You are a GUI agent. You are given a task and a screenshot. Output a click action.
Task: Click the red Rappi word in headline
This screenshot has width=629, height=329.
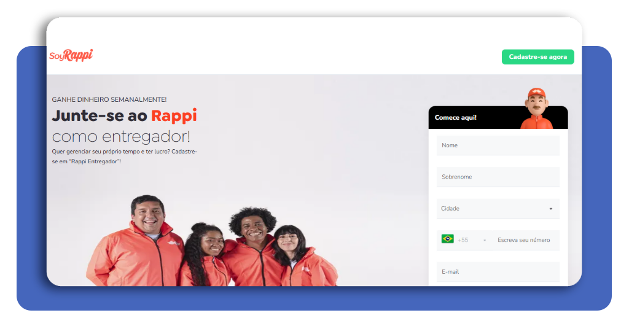(174, 115)
